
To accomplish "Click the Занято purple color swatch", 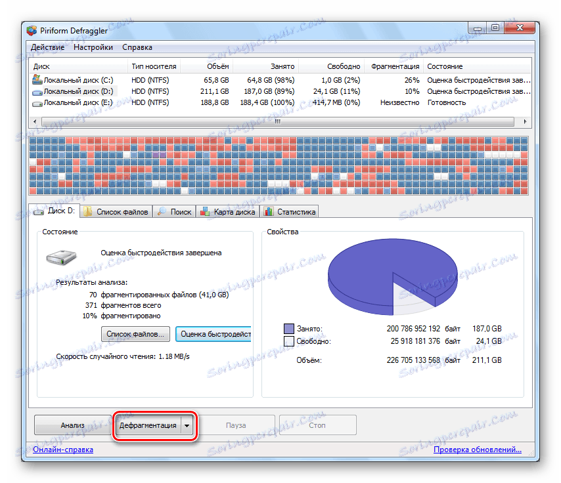I will pyautogui.click(x=289, y=329).
